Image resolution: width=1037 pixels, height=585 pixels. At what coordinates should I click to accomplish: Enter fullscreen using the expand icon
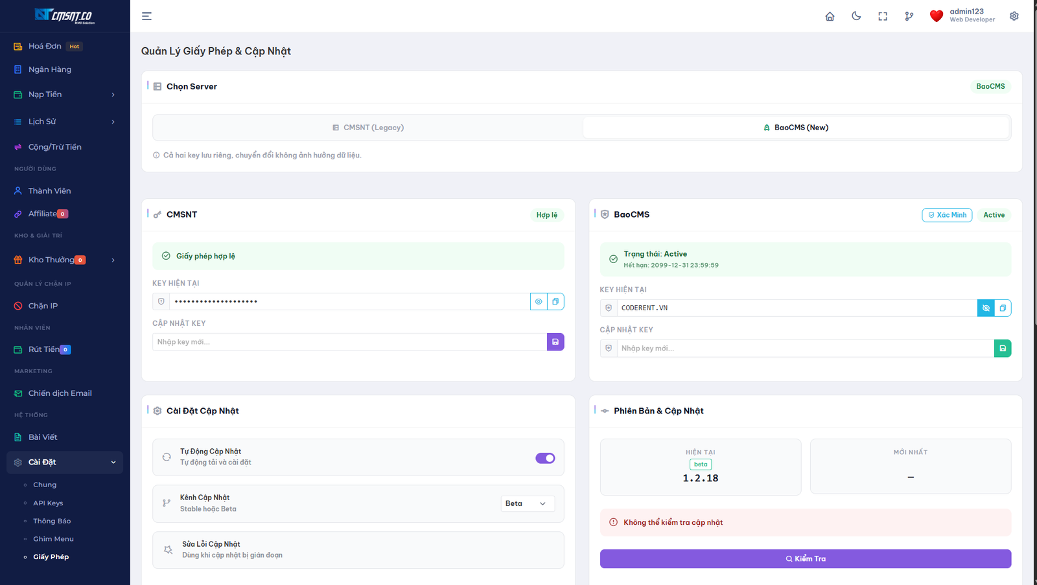click(x=883, y=16)
